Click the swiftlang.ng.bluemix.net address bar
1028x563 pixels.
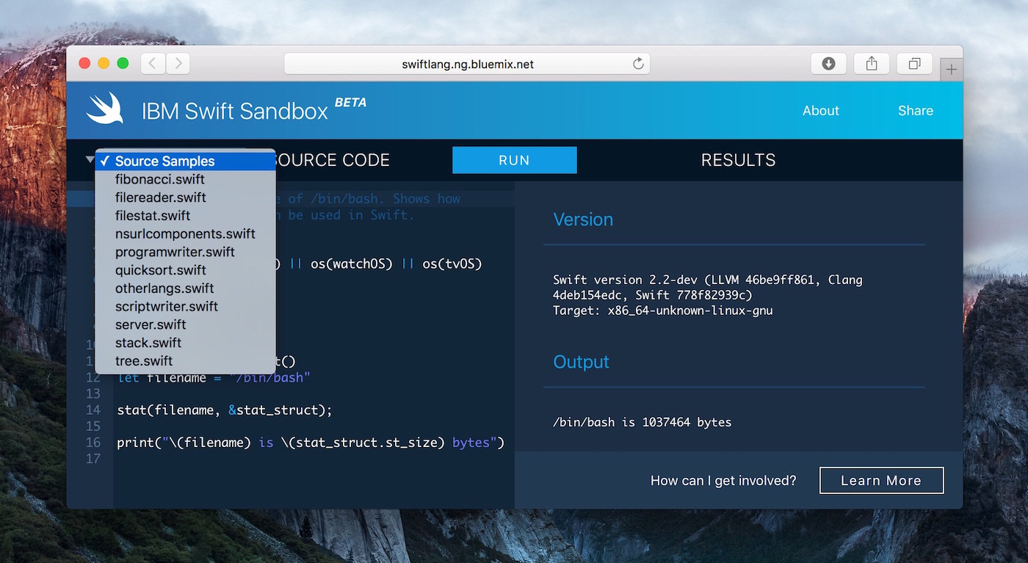tap(467, 64)
